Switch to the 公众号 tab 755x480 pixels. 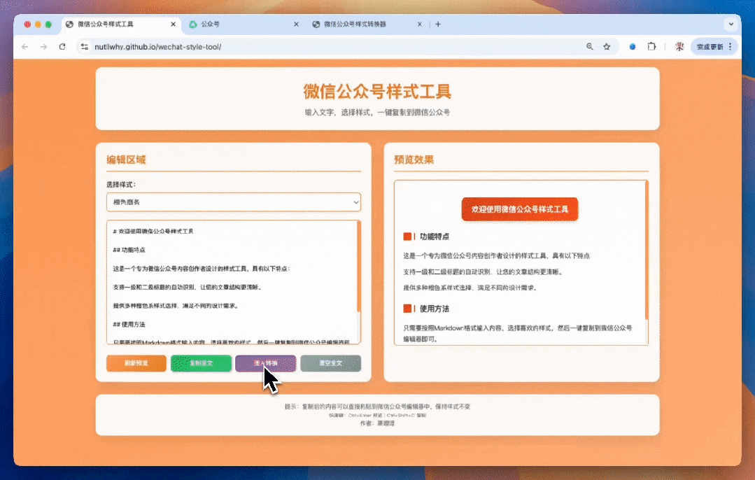tap(244, 24)
